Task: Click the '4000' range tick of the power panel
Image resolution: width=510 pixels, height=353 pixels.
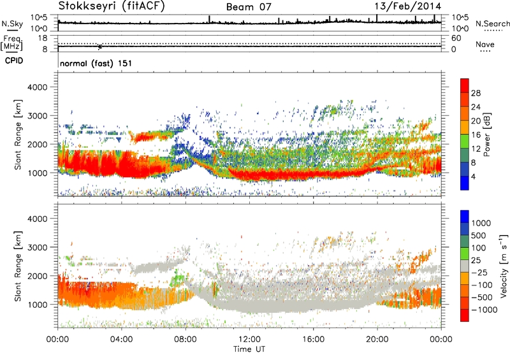Action: 37,87
